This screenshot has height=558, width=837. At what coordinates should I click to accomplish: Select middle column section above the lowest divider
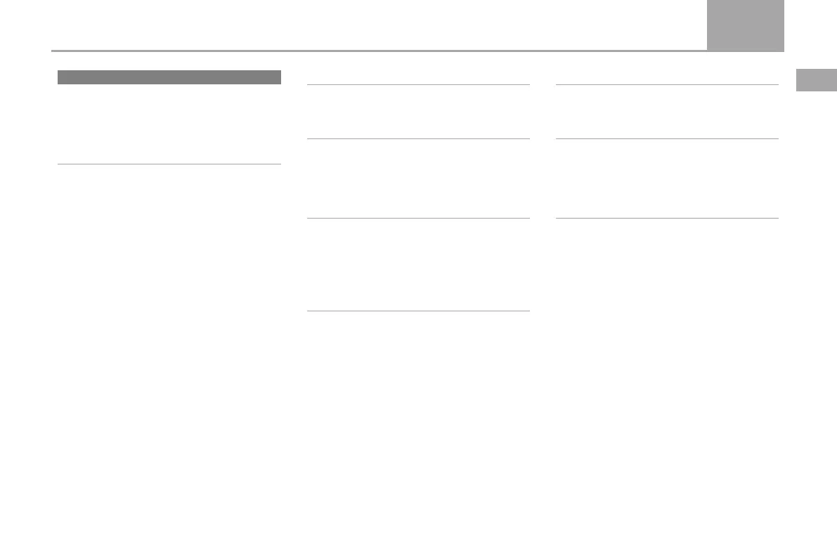419,264
